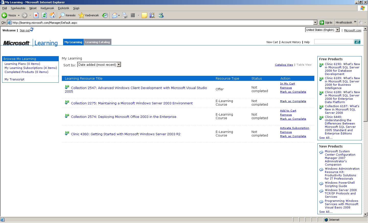The image size is (368, 223).
Task: Click the page scrollbar up arrow
Action: 365,29
